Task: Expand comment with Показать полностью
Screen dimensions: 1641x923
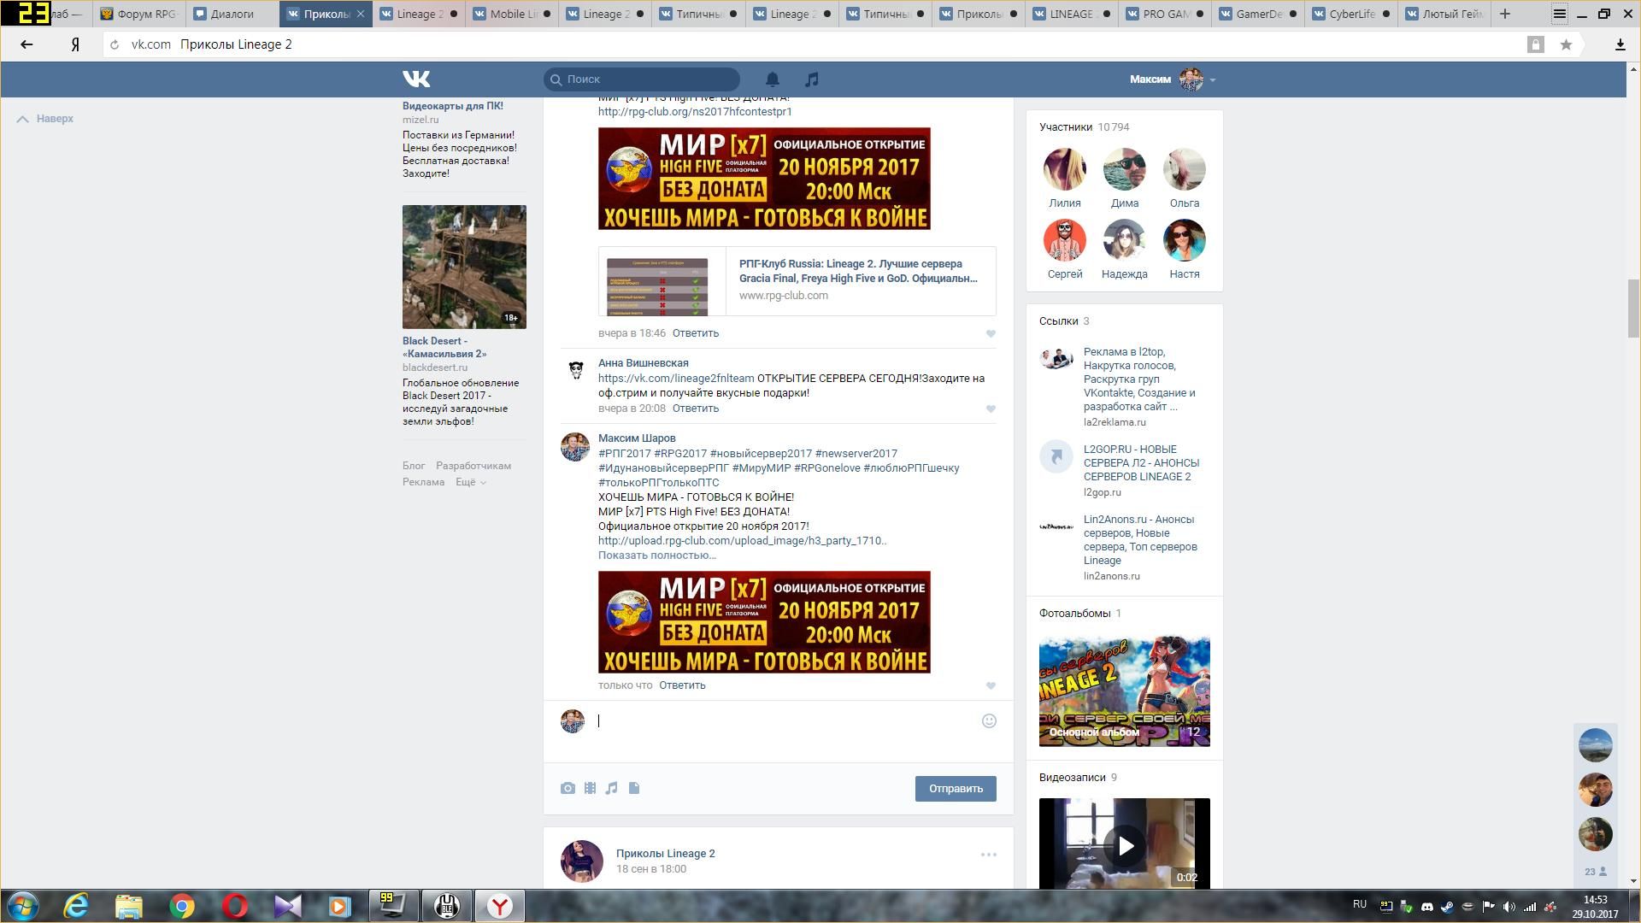Action: pos(656,556)
